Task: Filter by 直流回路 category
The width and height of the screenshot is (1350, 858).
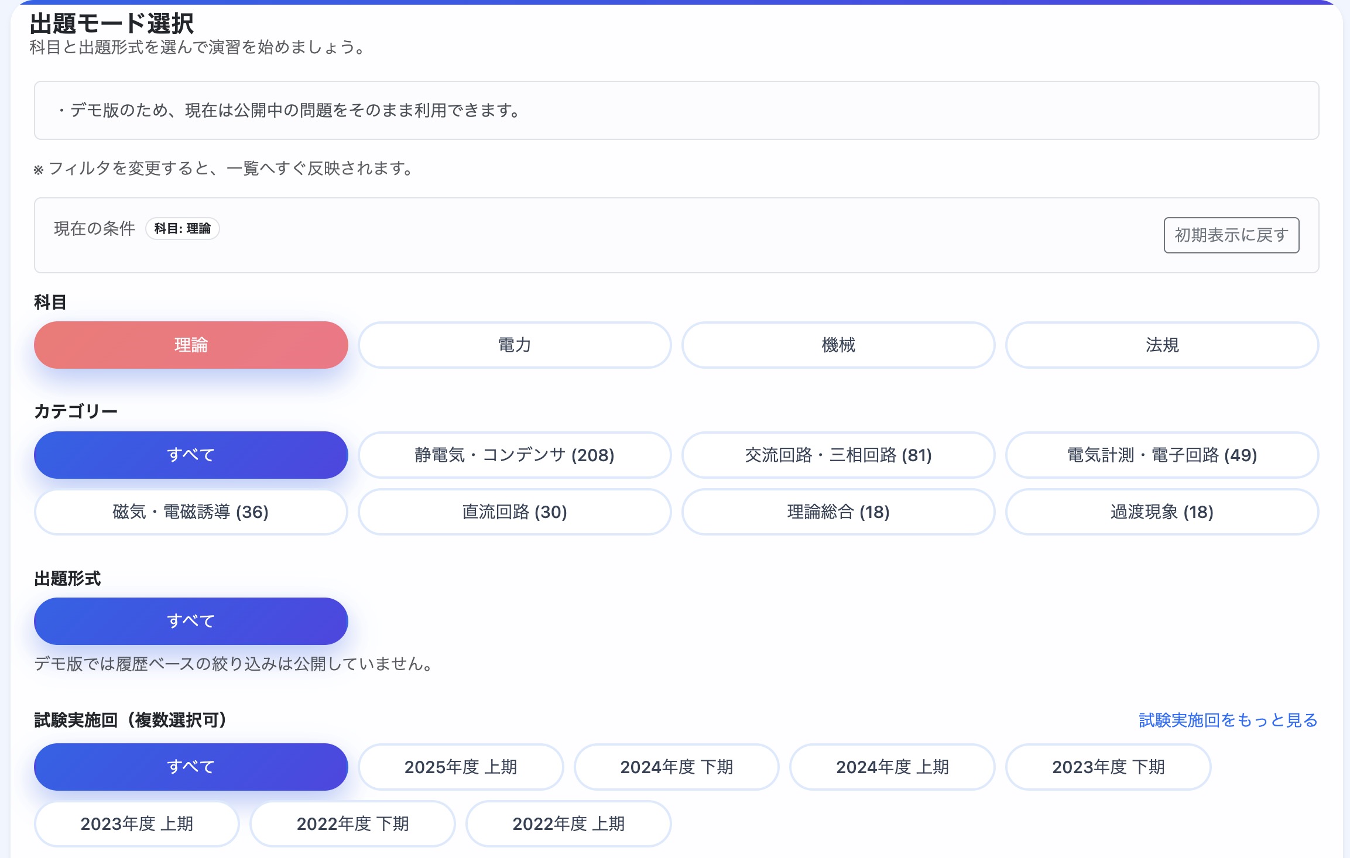Action: [x=514, y=512]
